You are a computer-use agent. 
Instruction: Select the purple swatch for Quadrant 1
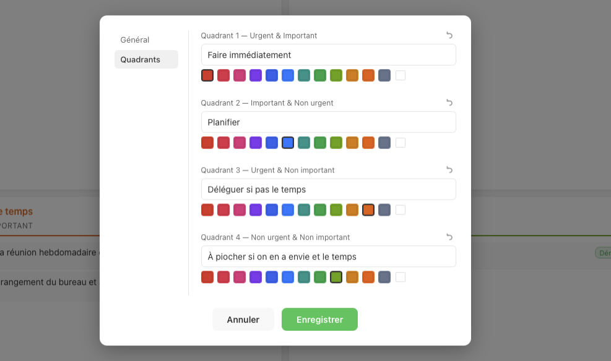(256, 75)
